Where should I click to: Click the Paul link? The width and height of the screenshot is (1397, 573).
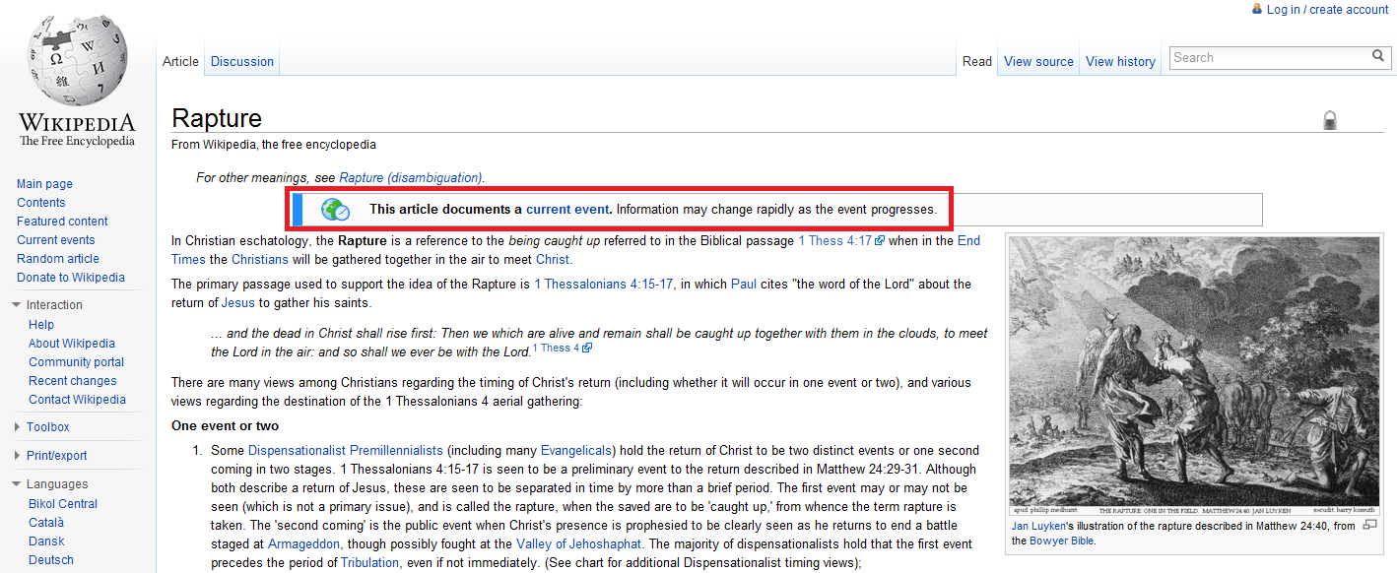click(744, 285)
